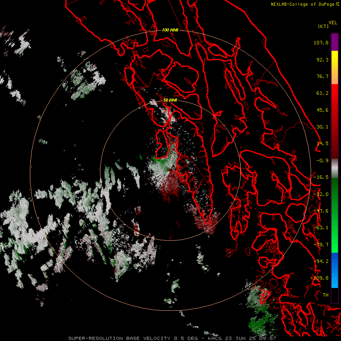Image resolution: width=341 pixels, height=341 pixels.
Task: Click the 100 NMI range ring label
Action: (x=170, y=30)
